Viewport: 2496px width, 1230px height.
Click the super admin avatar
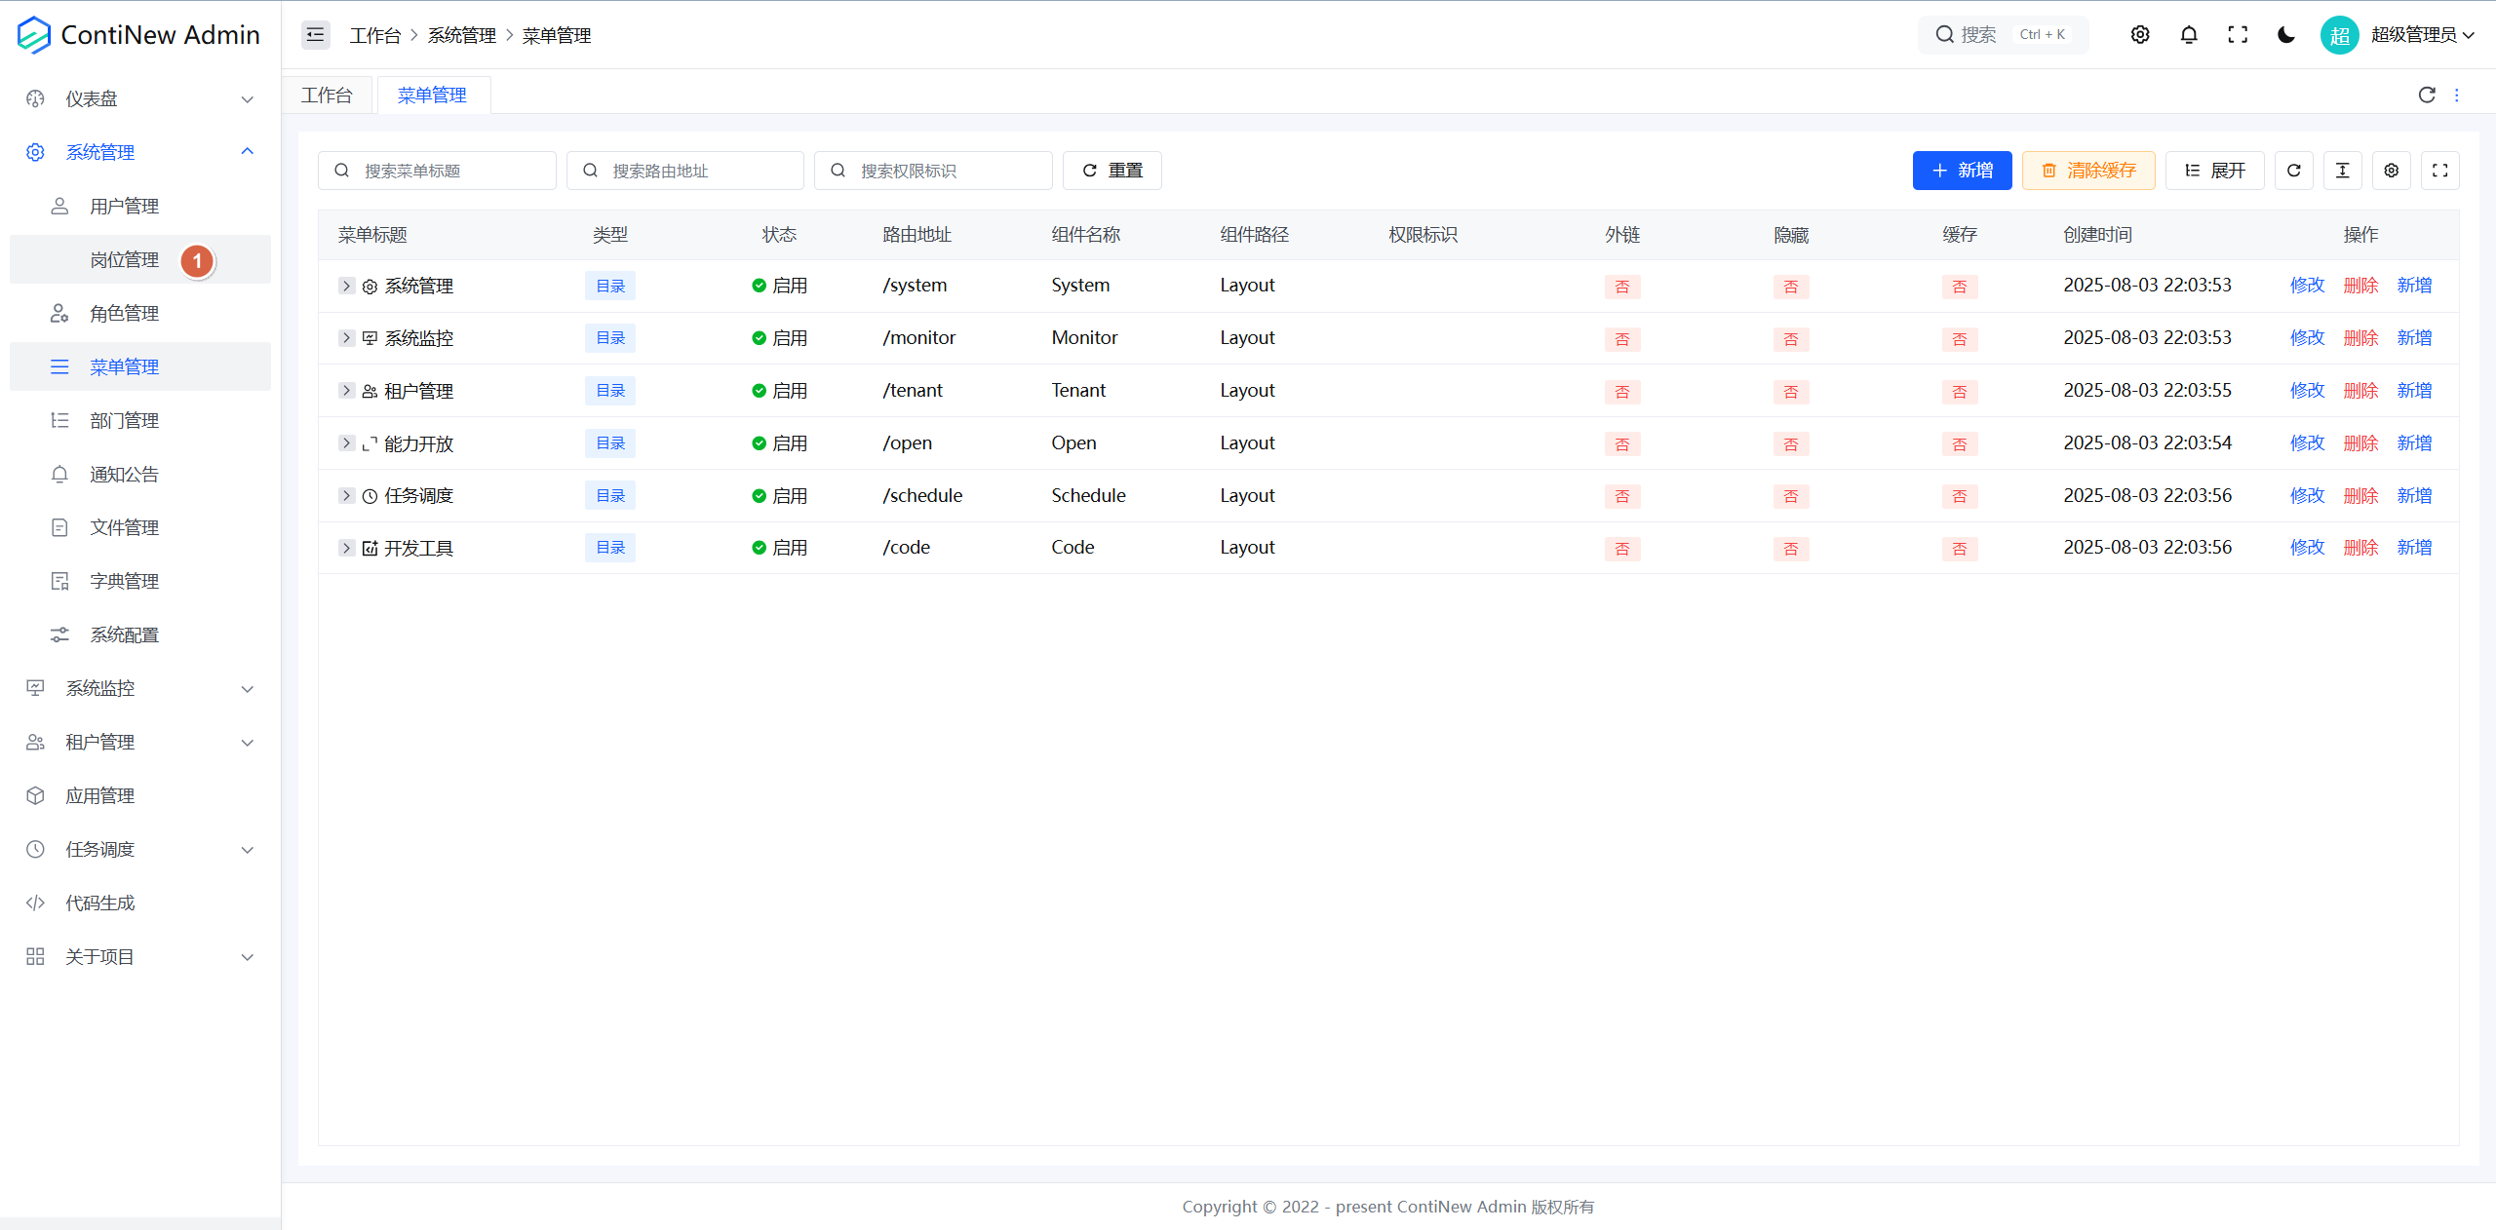(x=2339, y=35)
